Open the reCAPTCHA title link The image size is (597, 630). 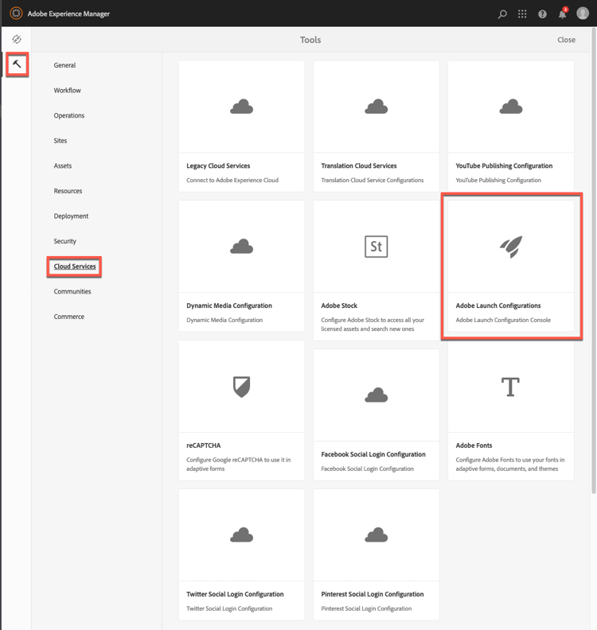[204, 445]
